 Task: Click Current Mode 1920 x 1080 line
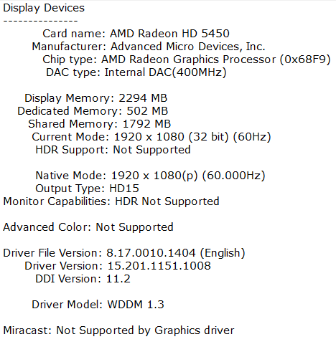(x=151, y=137)
